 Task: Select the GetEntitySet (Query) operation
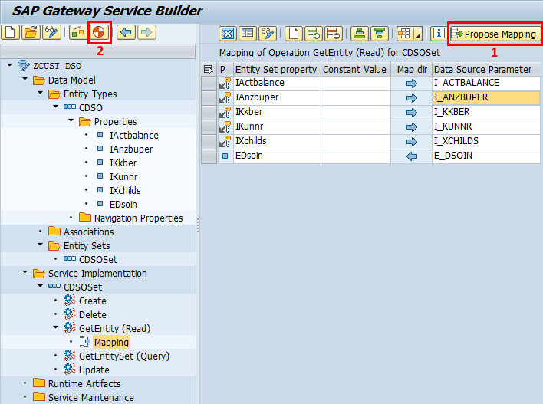(x=123, y=356)
